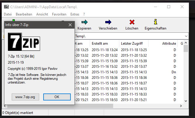Sort by the Letzter Zugriff column header

[134, 44]
